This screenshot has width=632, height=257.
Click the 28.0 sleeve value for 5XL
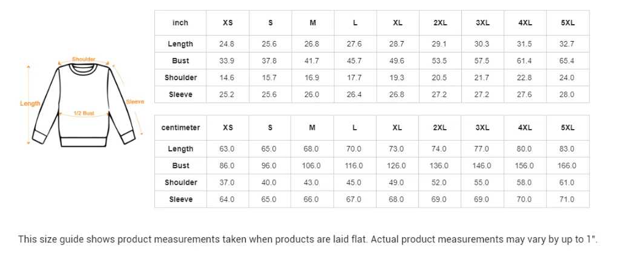point(568,95)
